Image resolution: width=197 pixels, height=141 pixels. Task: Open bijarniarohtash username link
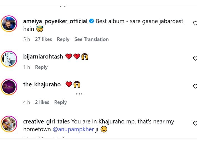[x=43, y=57]
